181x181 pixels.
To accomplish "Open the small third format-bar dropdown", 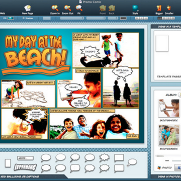I will pyautogui.click(x=113, y=18).
